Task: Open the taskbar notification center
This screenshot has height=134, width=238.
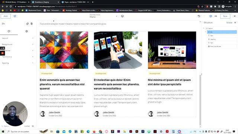Action: pyautogui.click(x=234, y=131)
